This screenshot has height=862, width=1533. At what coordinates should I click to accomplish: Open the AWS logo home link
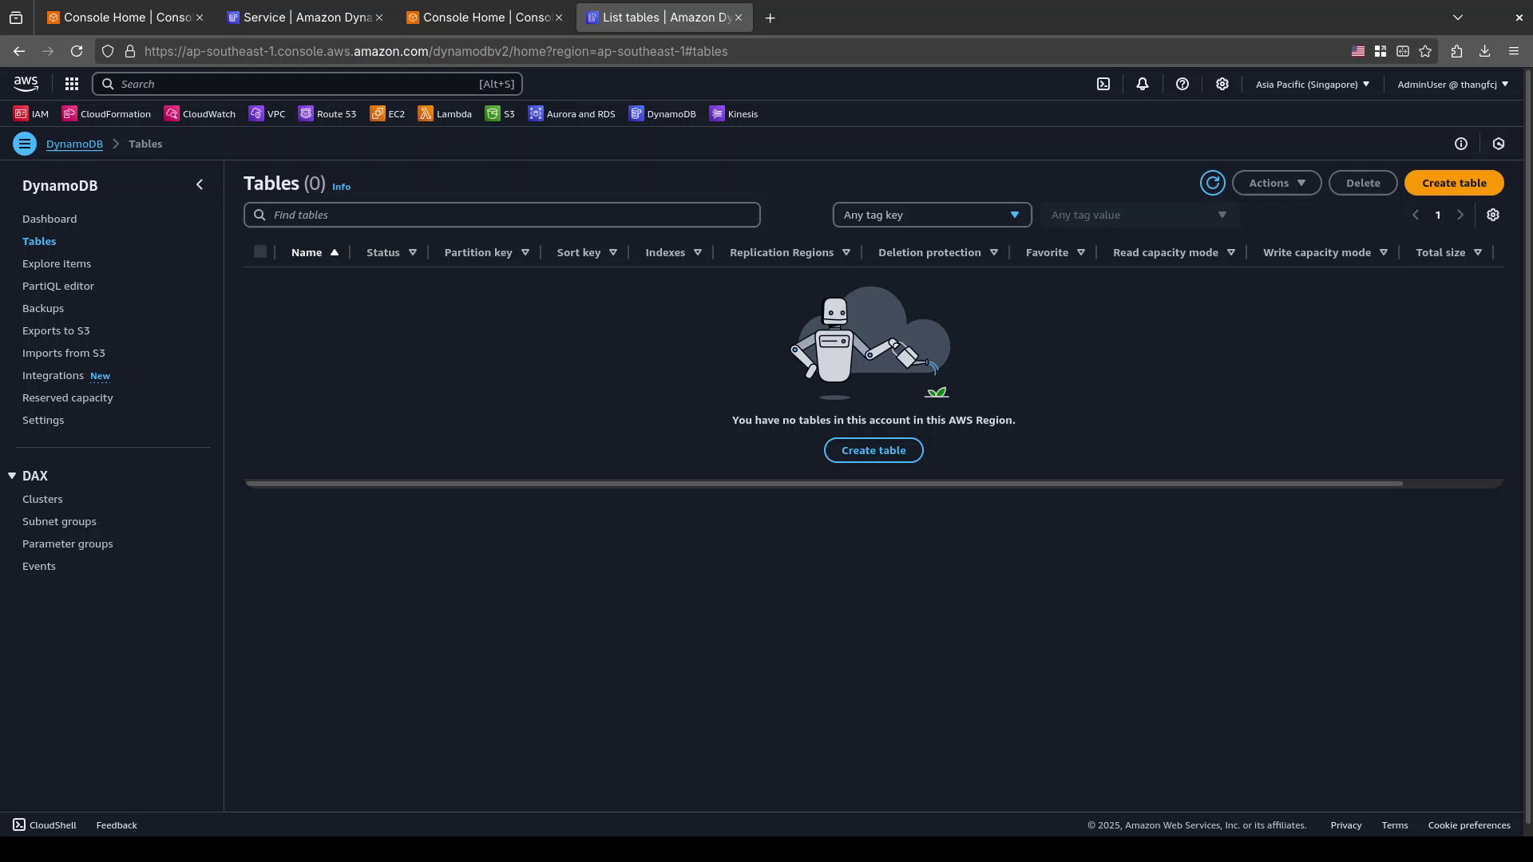pyautogui.click(x=26, y=84)
